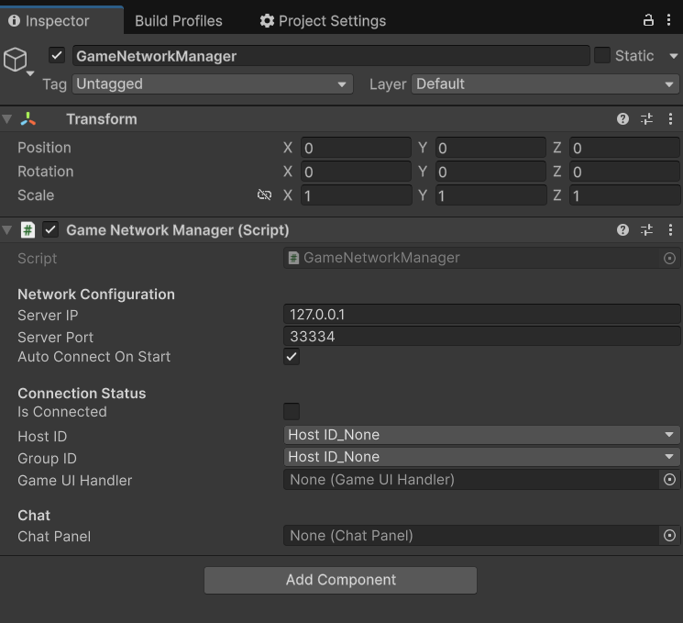The image size is (683, 623).
Task: Open Transform presets slider icon
Action: tap(647, 118)
